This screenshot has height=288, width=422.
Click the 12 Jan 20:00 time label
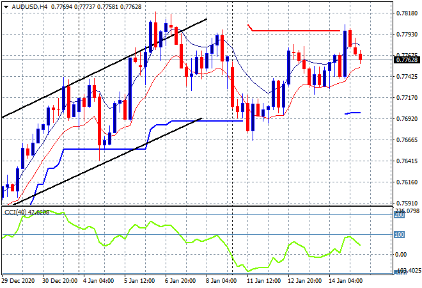(x=304, y=281)
